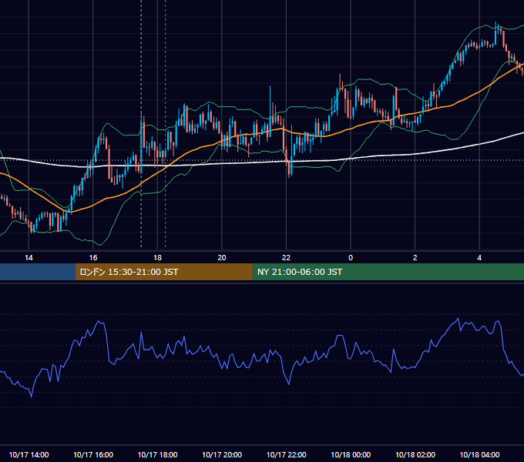Click the 10/17 22:00 time label

coord(286,454)
